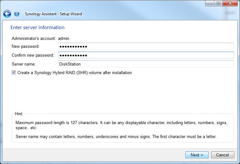Click the Enter server information heading
Screen dimensions: 240x164
(37, 28)
